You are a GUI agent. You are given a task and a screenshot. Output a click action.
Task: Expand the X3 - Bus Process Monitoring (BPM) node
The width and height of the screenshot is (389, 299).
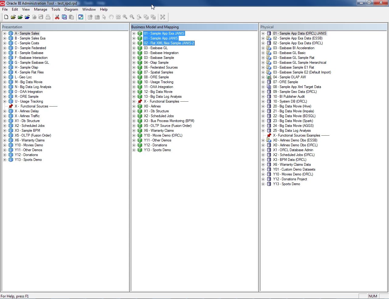click(x=134, y=121)
